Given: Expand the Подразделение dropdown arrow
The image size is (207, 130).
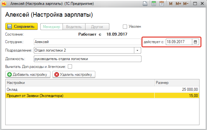Looking at the screenshot, I should pyautogui.click(x=138, y=50).
